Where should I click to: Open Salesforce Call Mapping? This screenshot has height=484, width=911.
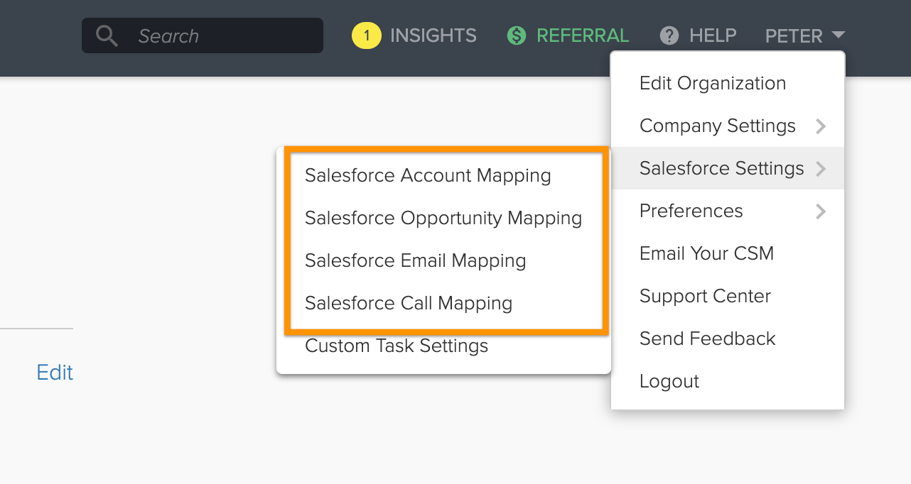tap(409, 303)
